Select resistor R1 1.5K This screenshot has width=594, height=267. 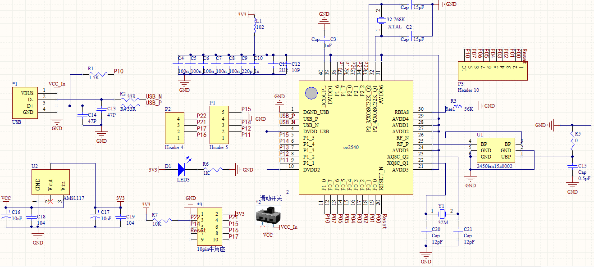pyautogui.click(x=99, y=74)
